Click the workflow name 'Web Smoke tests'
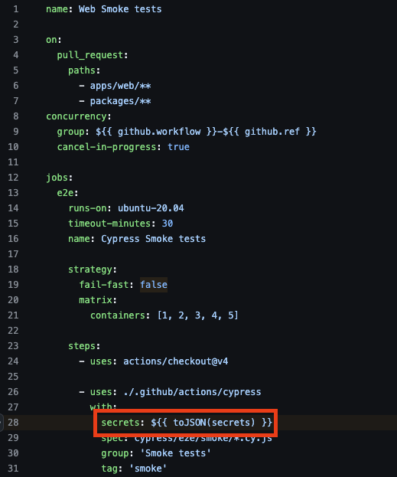397x477 pixels. 120,9
